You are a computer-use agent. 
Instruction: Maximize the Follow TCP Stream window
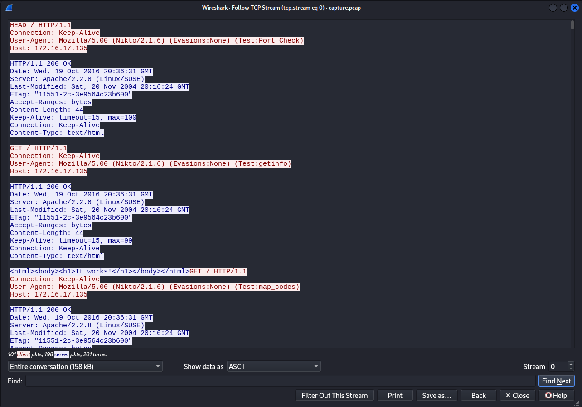[564, 8]
